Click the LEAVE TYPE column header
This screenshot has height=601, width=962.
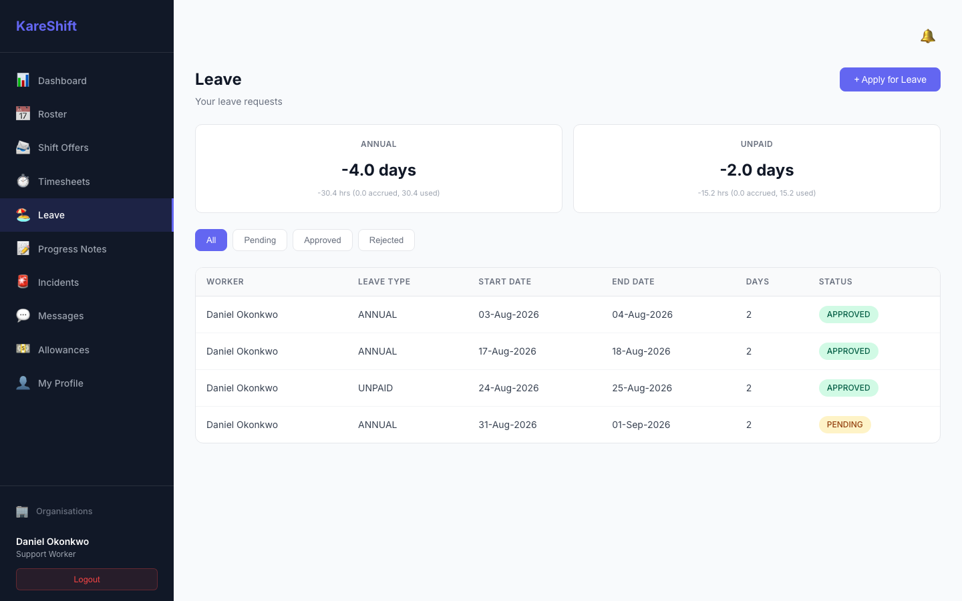(x=384, y=282)
